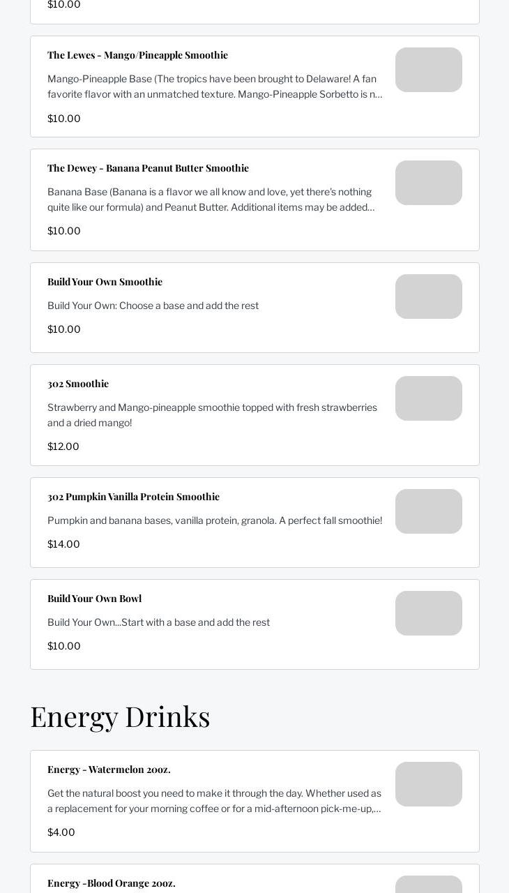Viewport: 509px width, 893px height.
Task: Click the Mango-Pineapple Base description text
Action: 215,87
